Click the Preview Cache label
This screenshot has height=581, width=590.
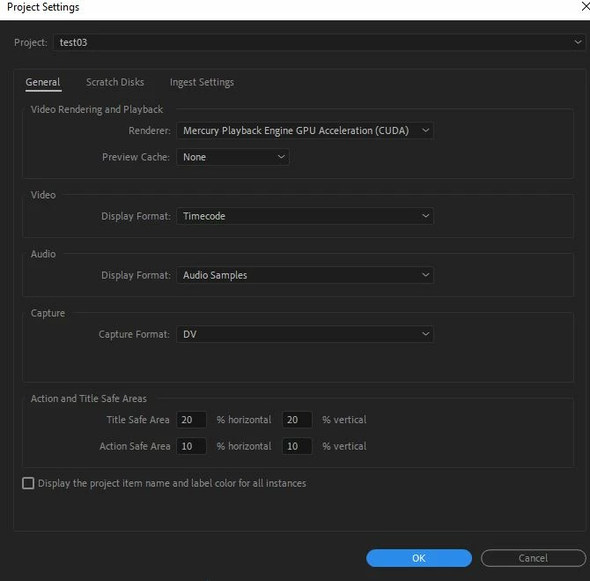pyautogui.click(x=136, y=157)
